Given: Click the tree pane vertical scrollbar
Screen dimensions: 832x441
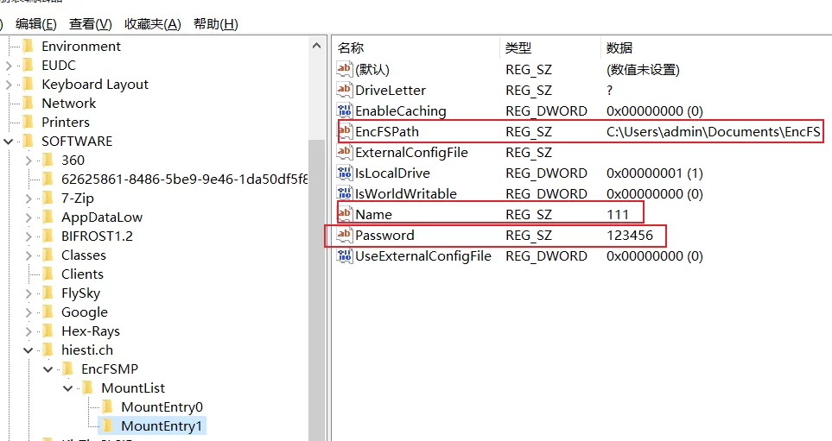Looking at the screenshot, I should (317, 259).
